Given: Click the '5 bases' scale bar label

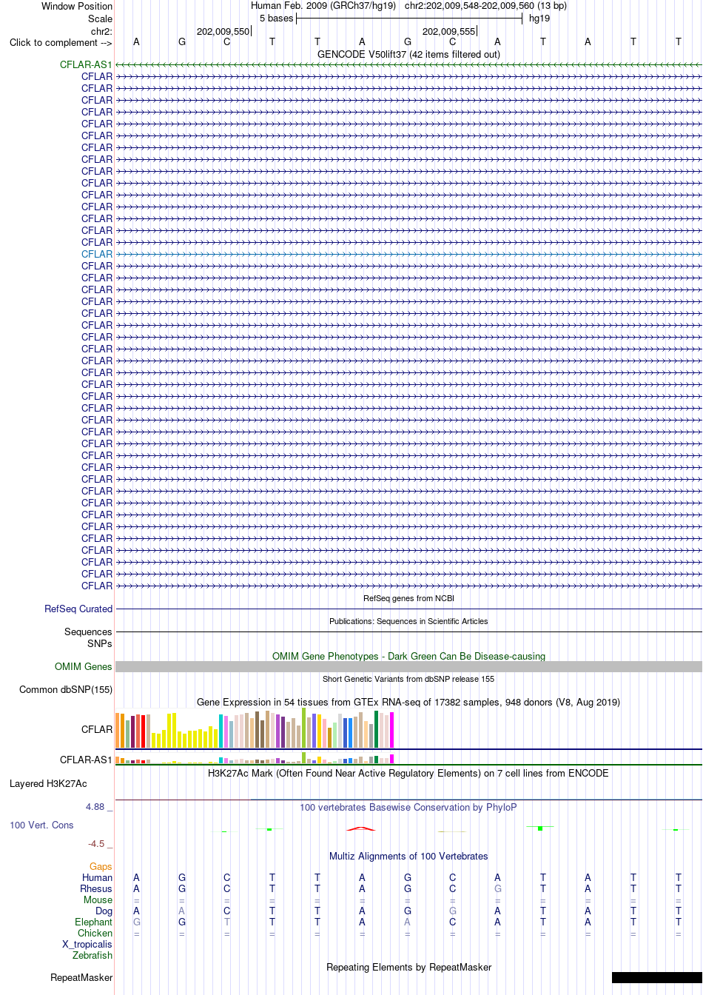Looking at the screenshot, I should (277, 19).
